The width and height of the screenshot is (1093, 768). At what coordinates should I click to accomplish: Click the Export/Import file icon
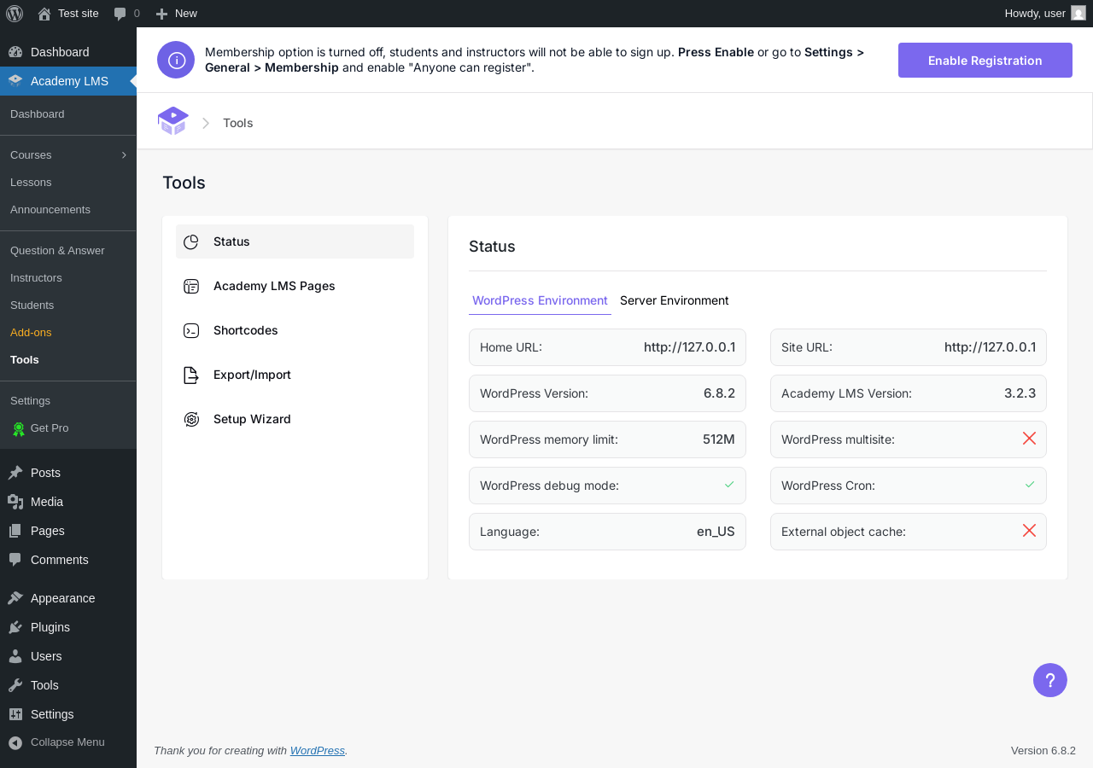pyautogui.click(x=191, y=375)
